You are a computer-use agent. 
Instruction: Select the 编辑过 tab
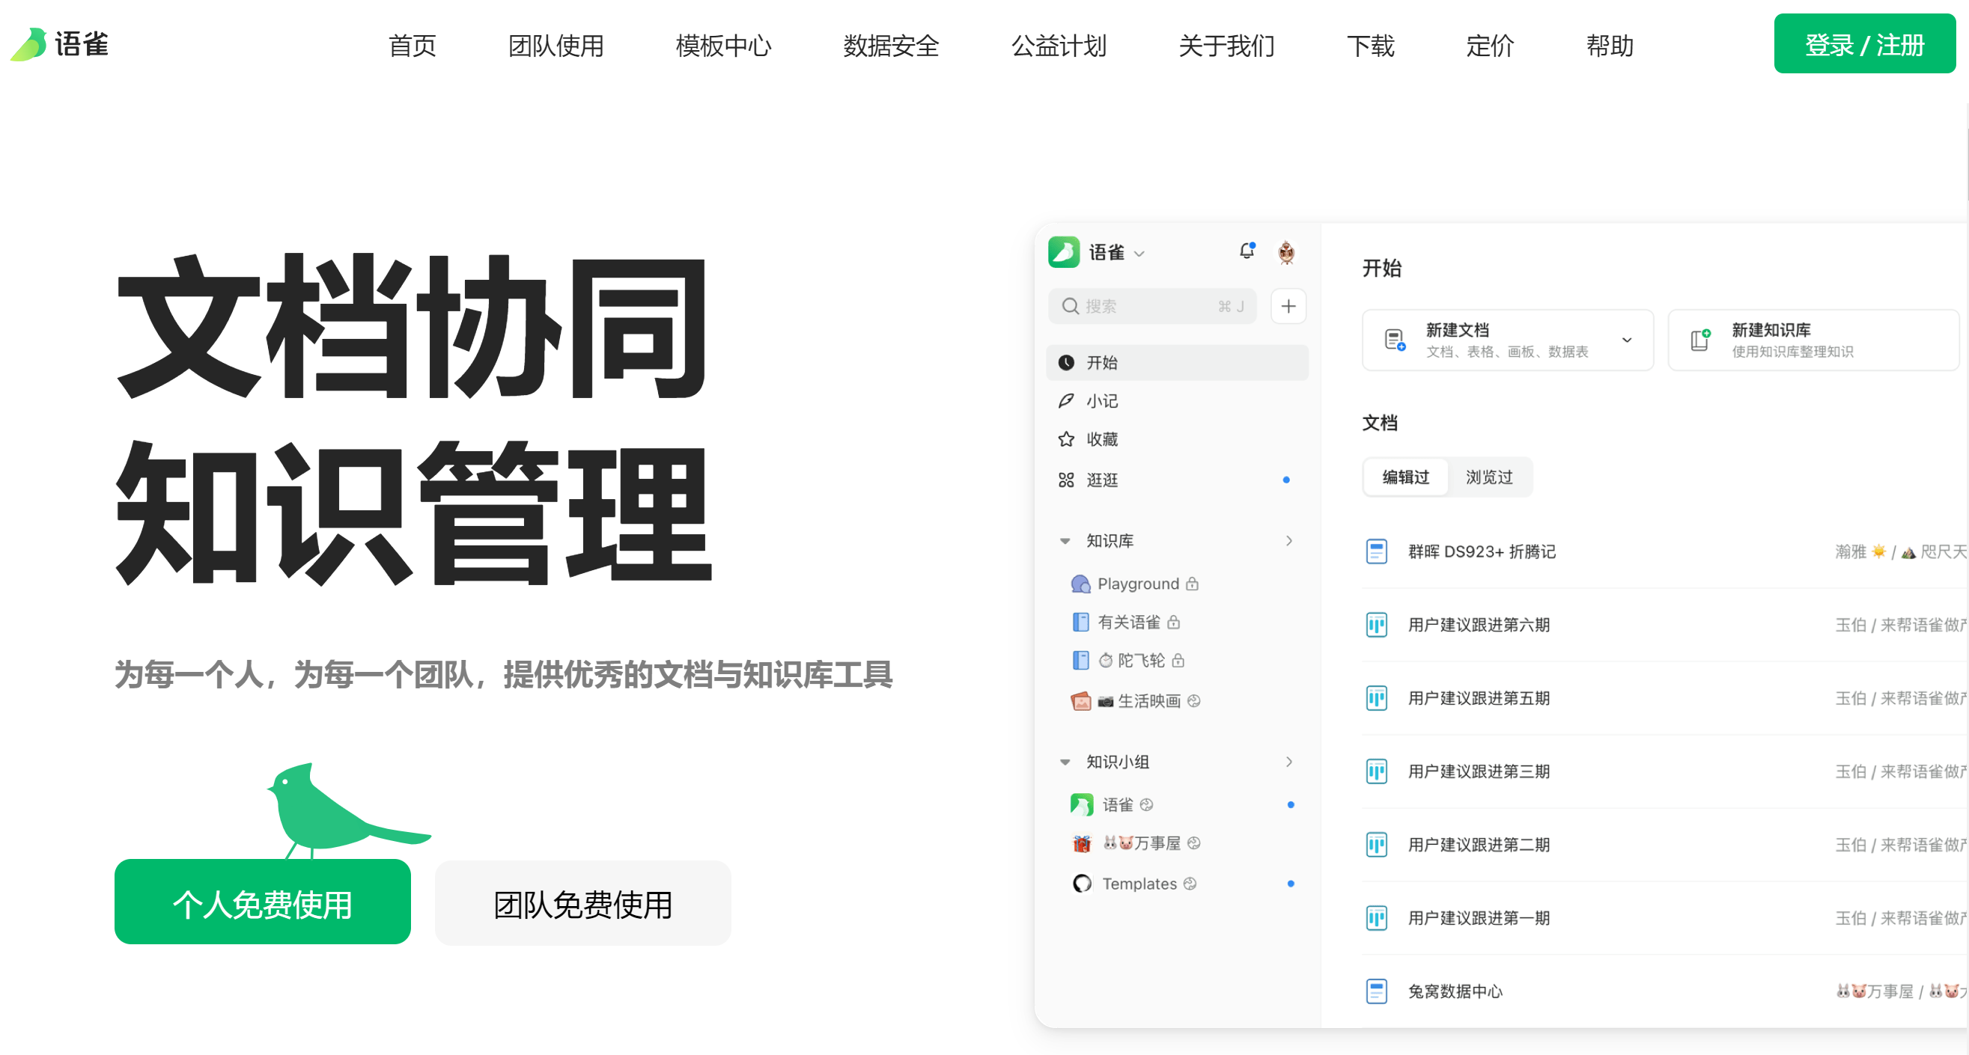point(1404,475)
